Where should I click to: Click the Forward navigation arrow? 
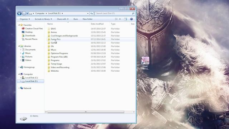(24, 14)
